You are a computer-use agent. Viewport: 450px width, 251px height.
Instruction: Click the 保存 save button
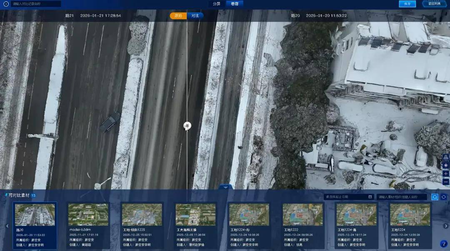(x=407, y=4)
